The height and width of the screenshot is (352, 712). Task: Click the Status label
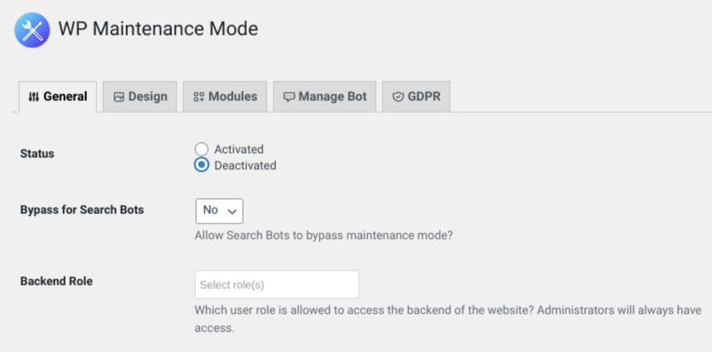(x=37, y=154)
